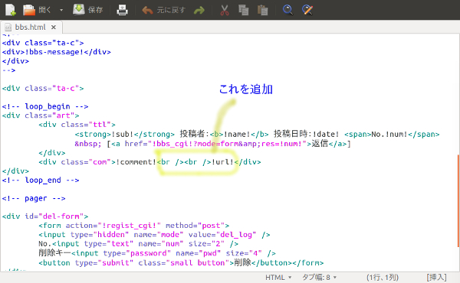Click the 削除キー password input line
The image size is (460, 283).
click(157, 253)
